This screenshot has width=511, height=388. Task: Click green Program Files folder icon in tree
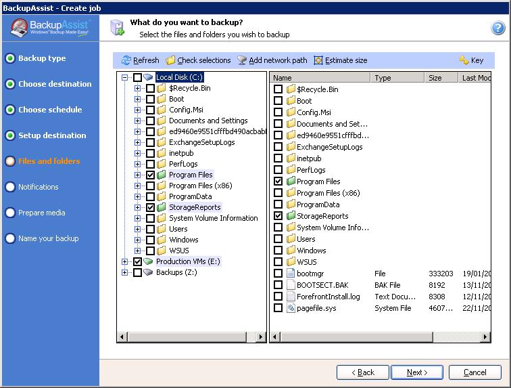[x=162, y=175]
